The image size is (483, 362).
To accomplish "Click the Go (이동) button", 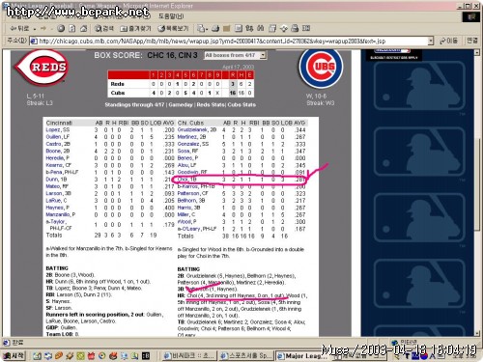I will tap(449, 41).
